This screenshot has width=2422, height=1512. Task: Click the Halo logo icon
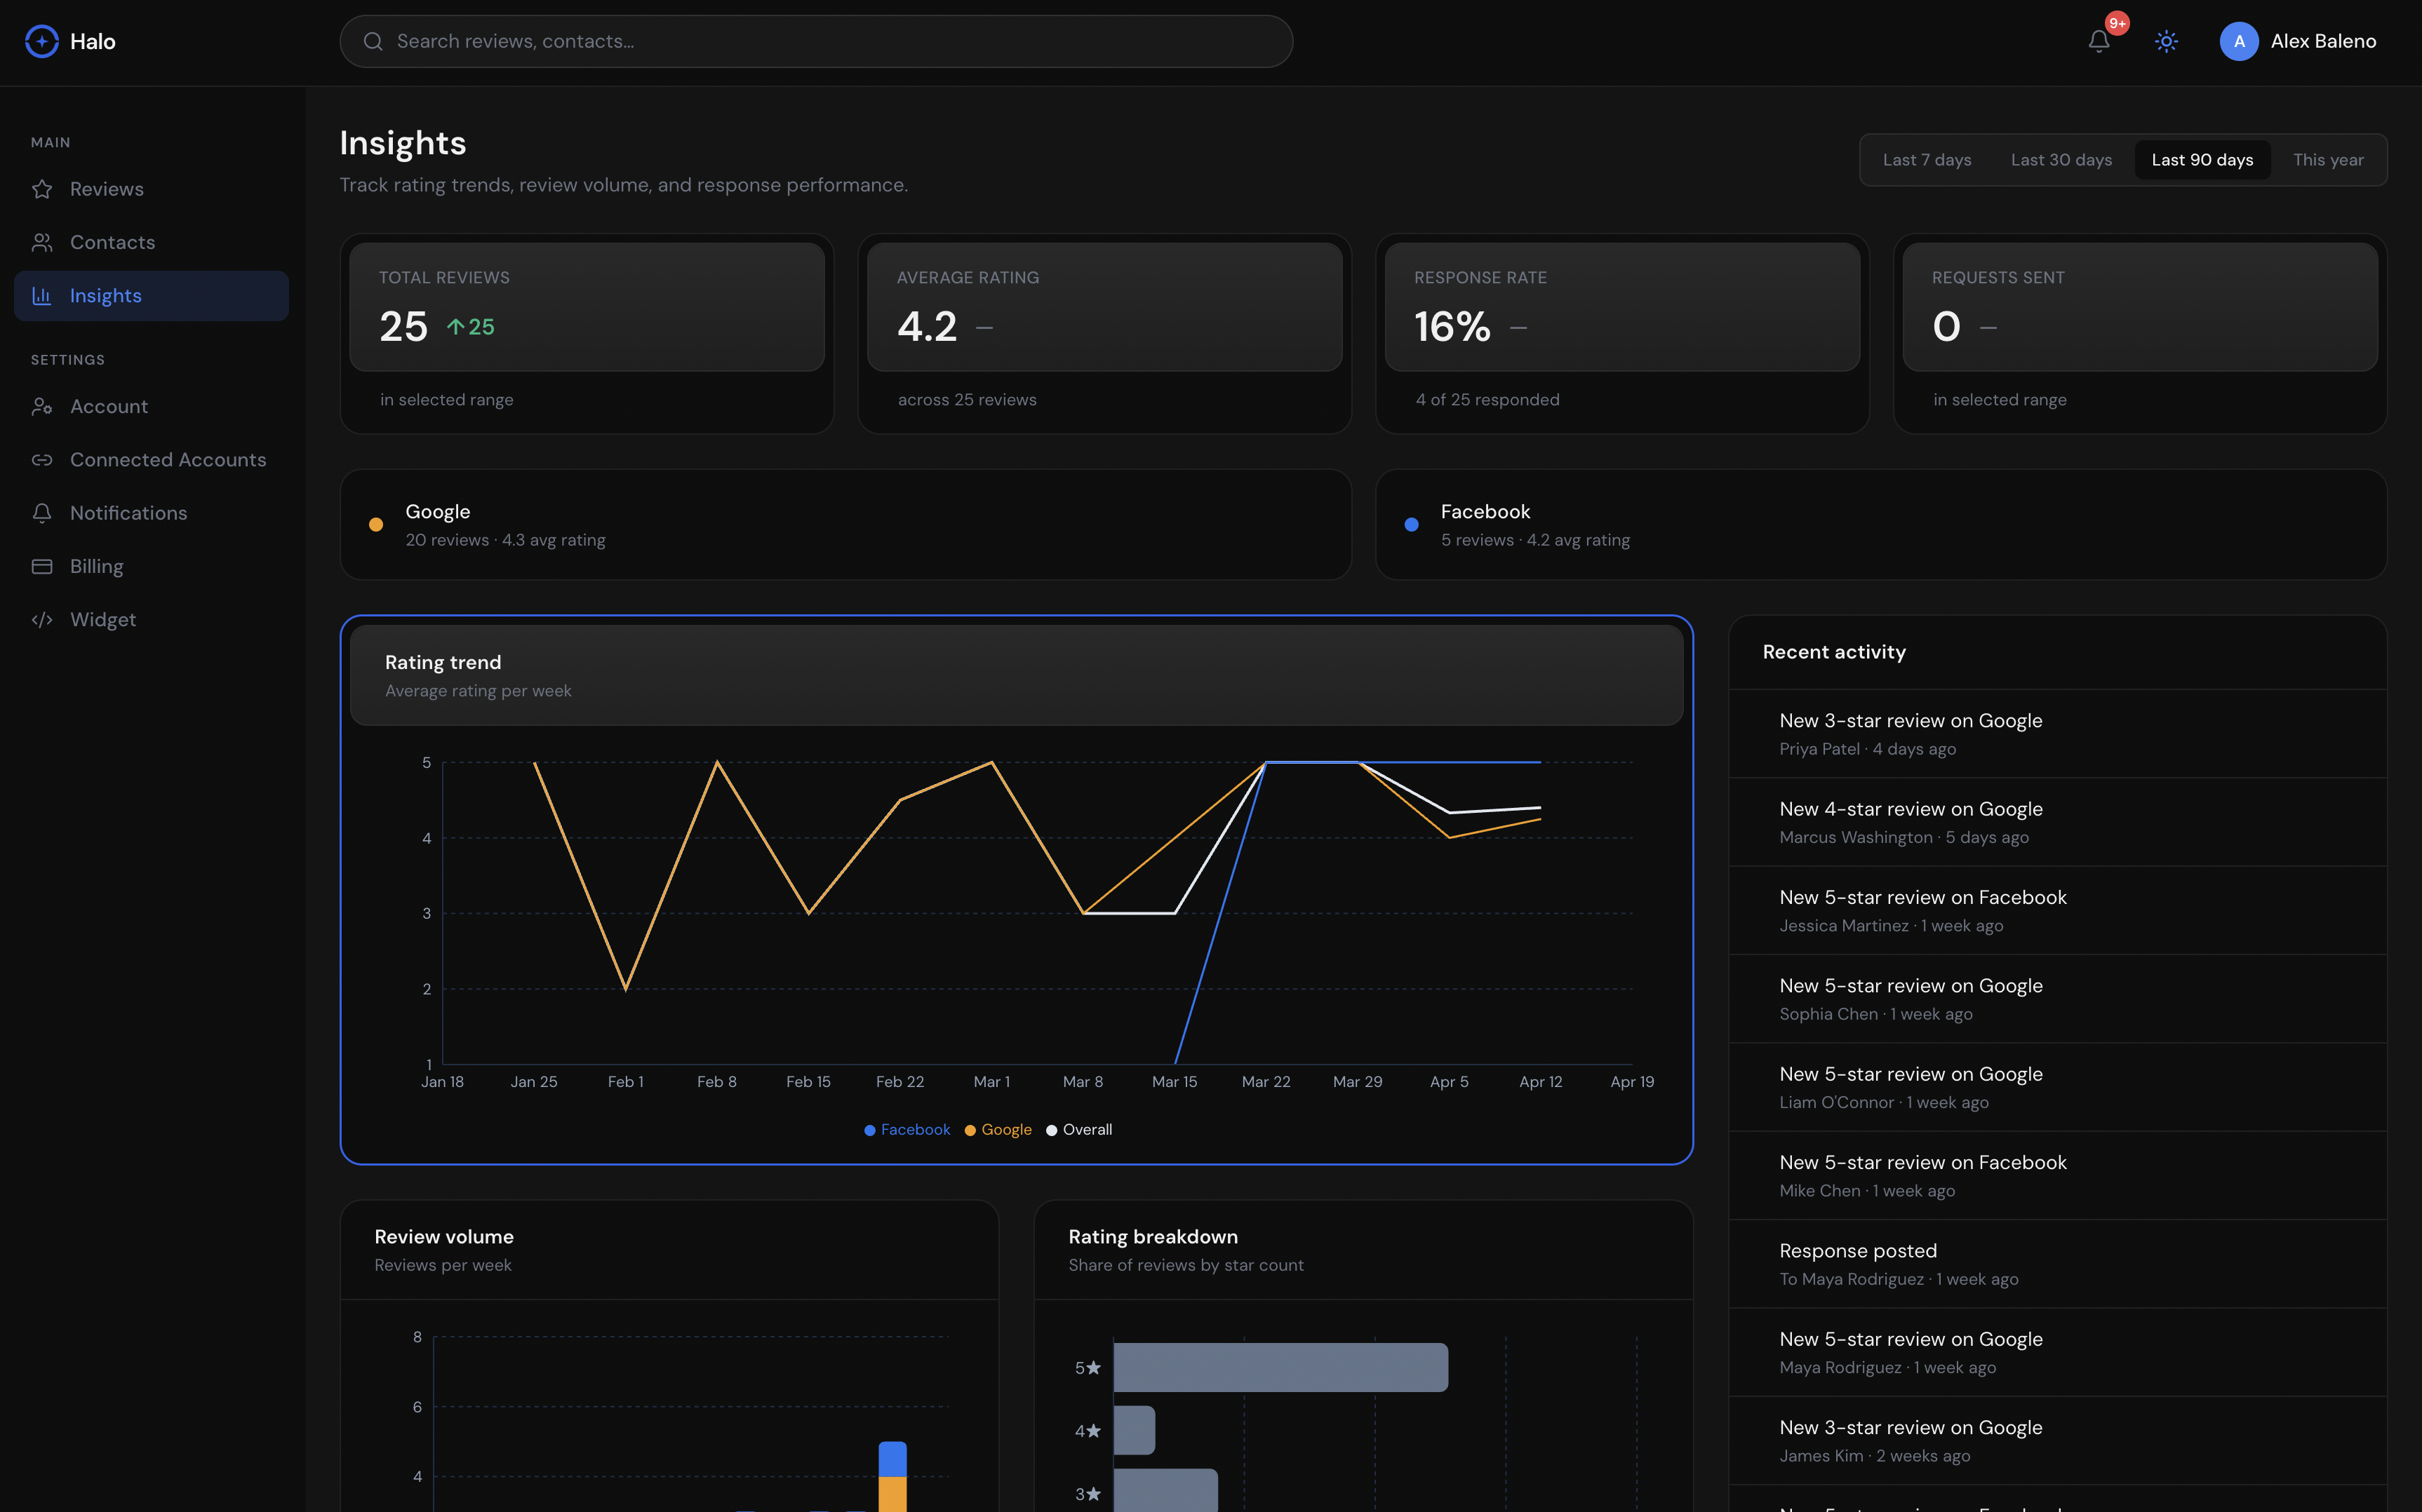pyautogui.click(x=41, y=41)
